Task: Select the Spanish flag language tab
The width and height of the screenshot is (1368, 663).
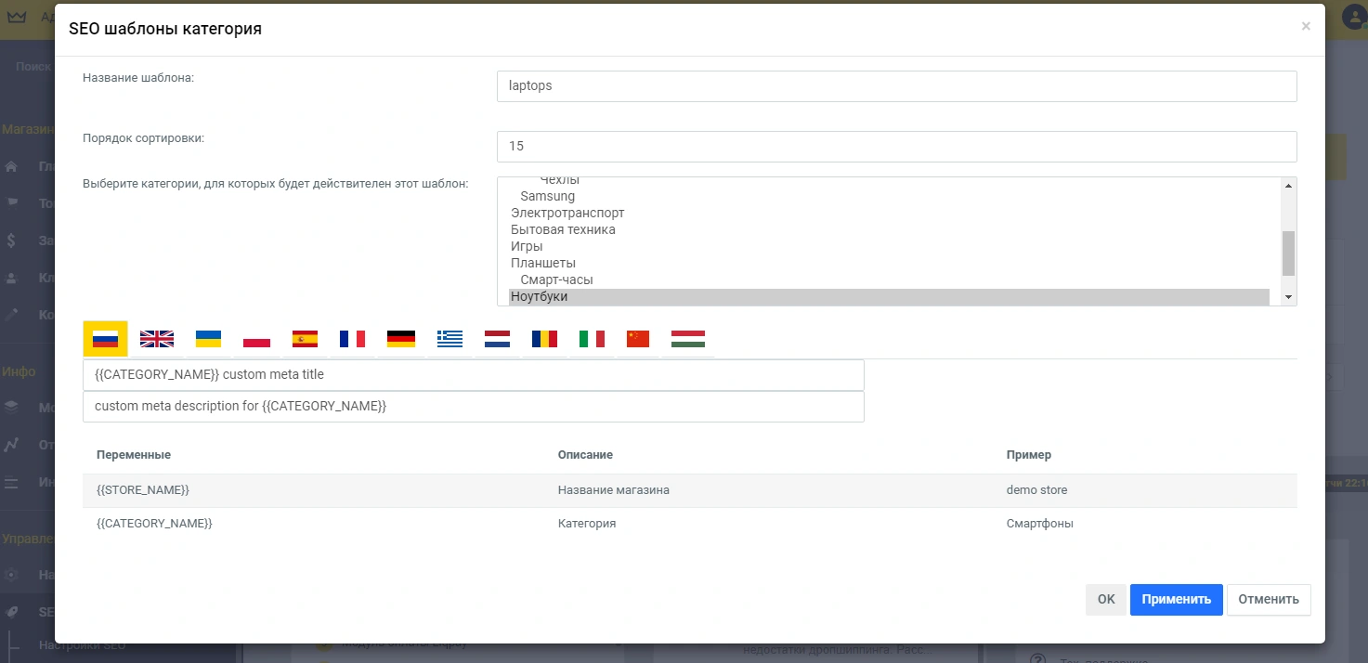Action: (x=305, y=339)
